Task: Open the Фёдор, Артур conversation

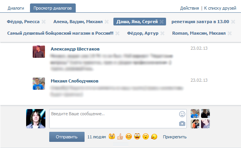Action: click(x=143, y=33)
